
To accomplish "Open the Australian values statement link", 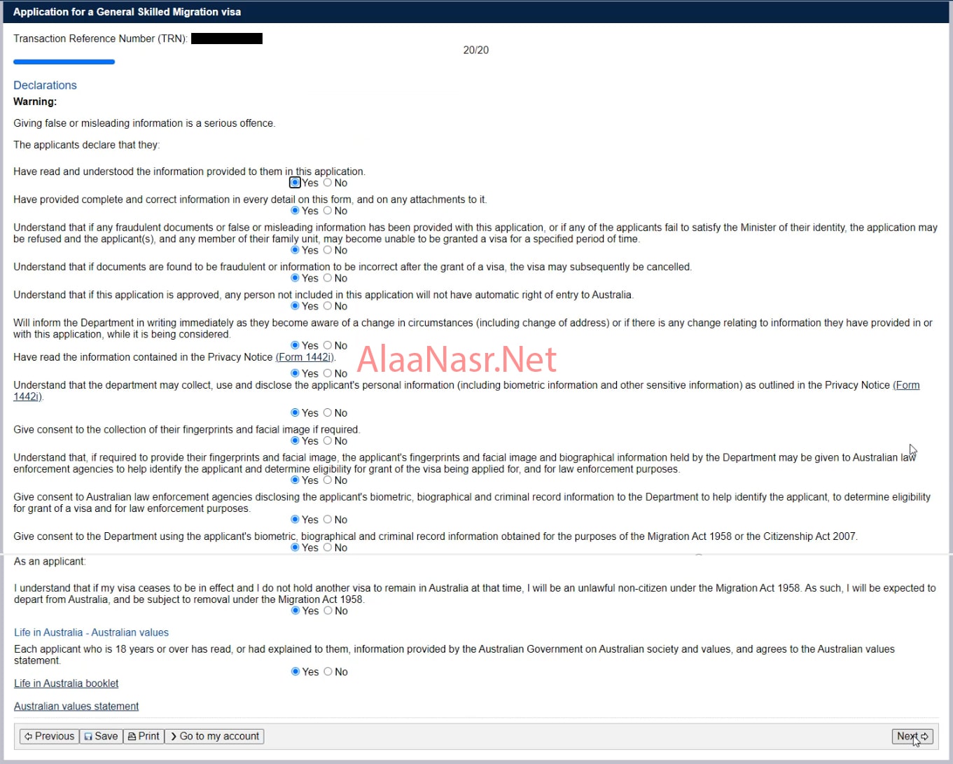I will coord(76,707).
